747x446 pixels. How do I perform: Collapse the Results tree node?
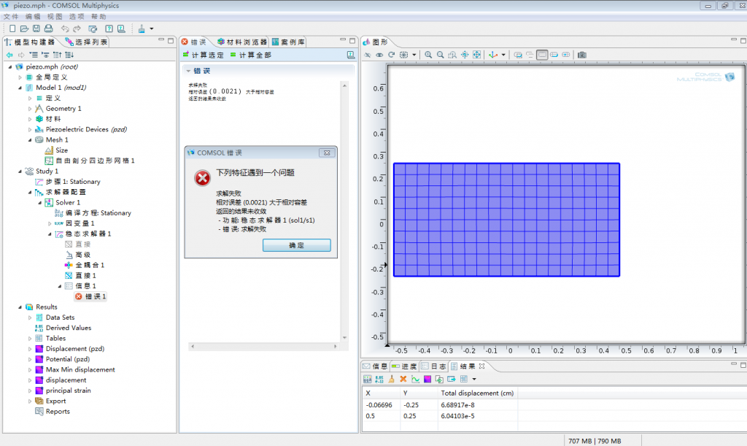(20, 307)
